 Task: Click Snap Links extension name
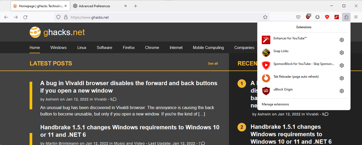pos(281,51)
